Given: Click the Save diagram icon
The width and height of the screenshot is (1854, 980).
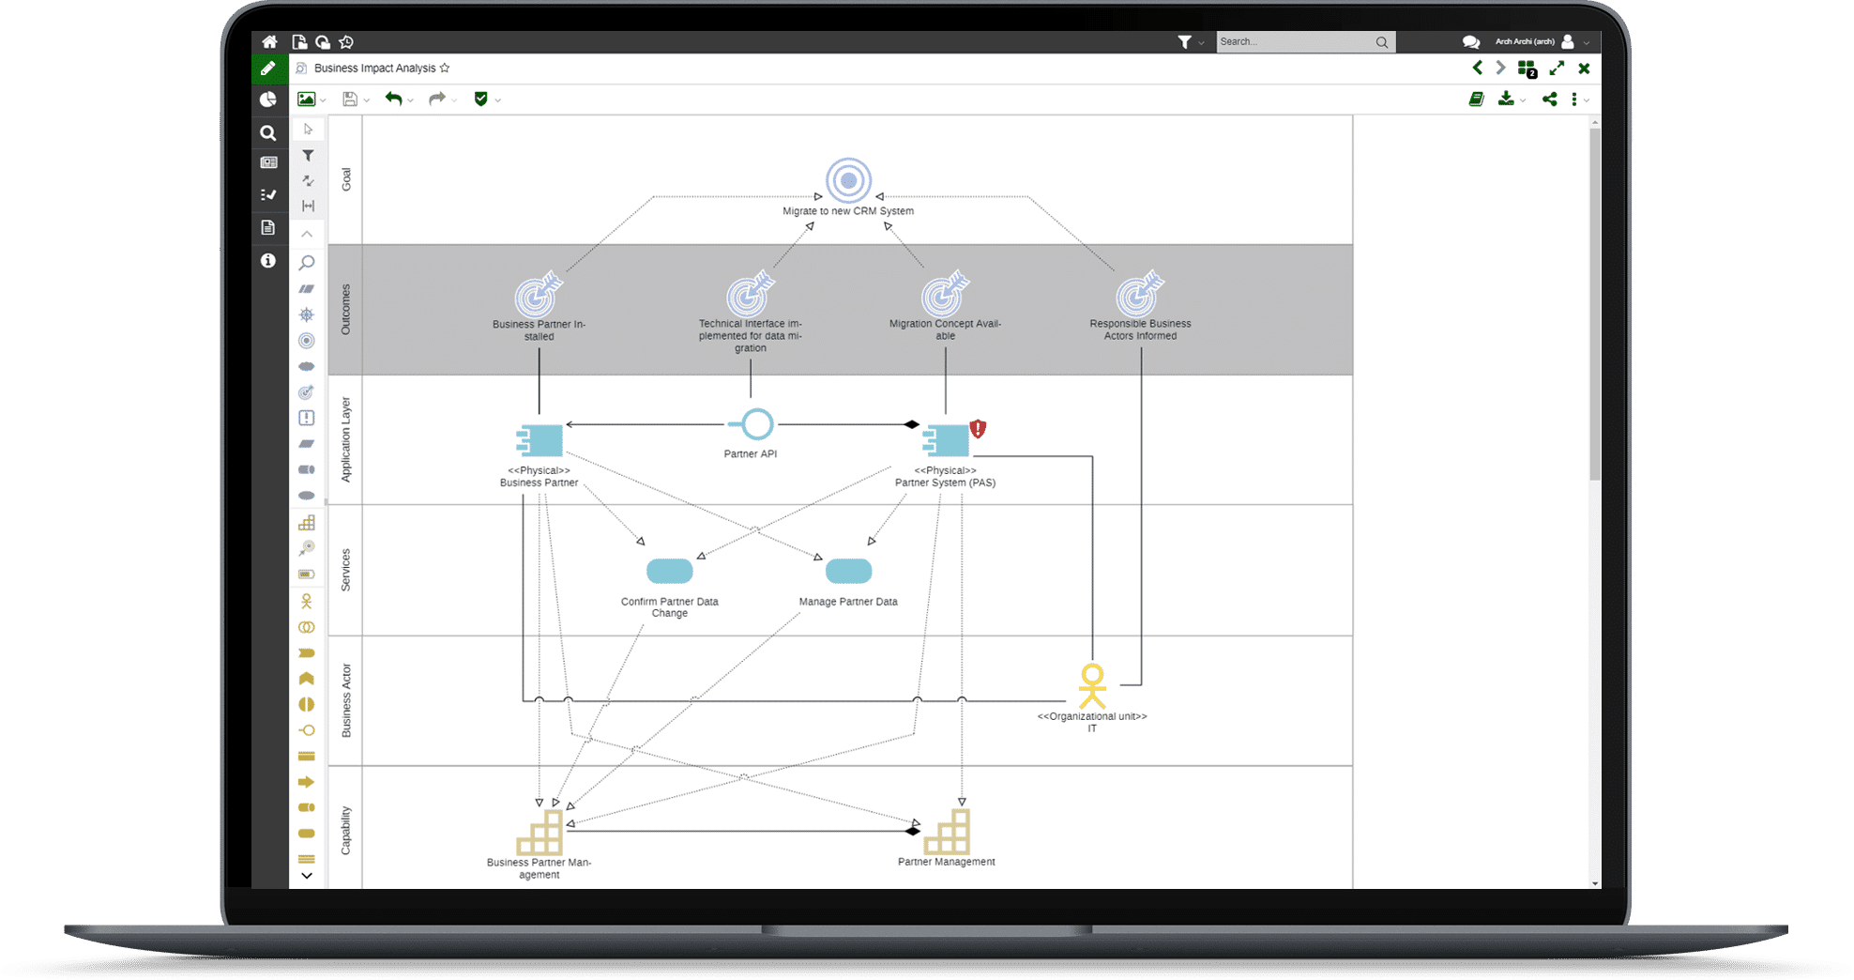Looking at the screenshot, I should pyautogui.click(x=350, y=99).
